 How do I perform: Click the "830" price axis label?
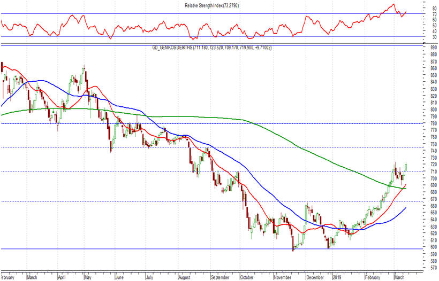pyautogui.click(x=434, y=89)
